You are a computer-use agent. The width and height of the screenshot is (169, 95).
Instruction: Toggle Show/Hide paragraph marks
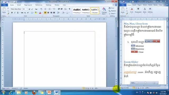pos(69,9)
